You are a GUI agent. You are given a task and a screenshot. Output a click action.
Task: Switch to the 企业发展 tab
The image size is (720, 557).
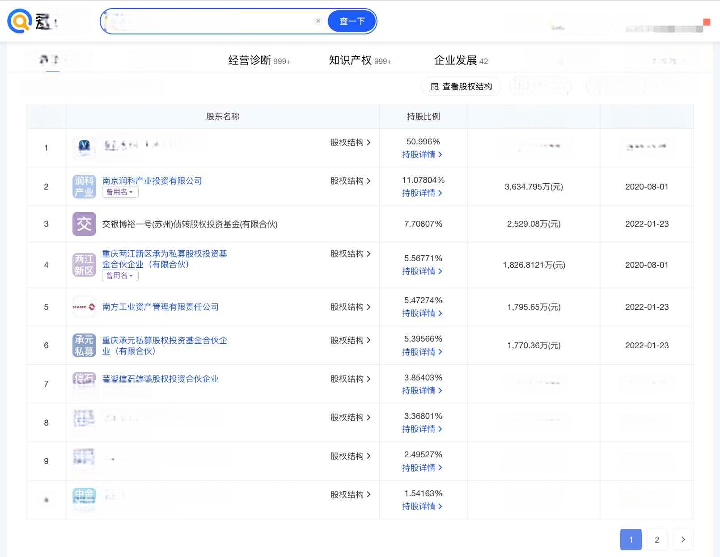coord(461,60)
